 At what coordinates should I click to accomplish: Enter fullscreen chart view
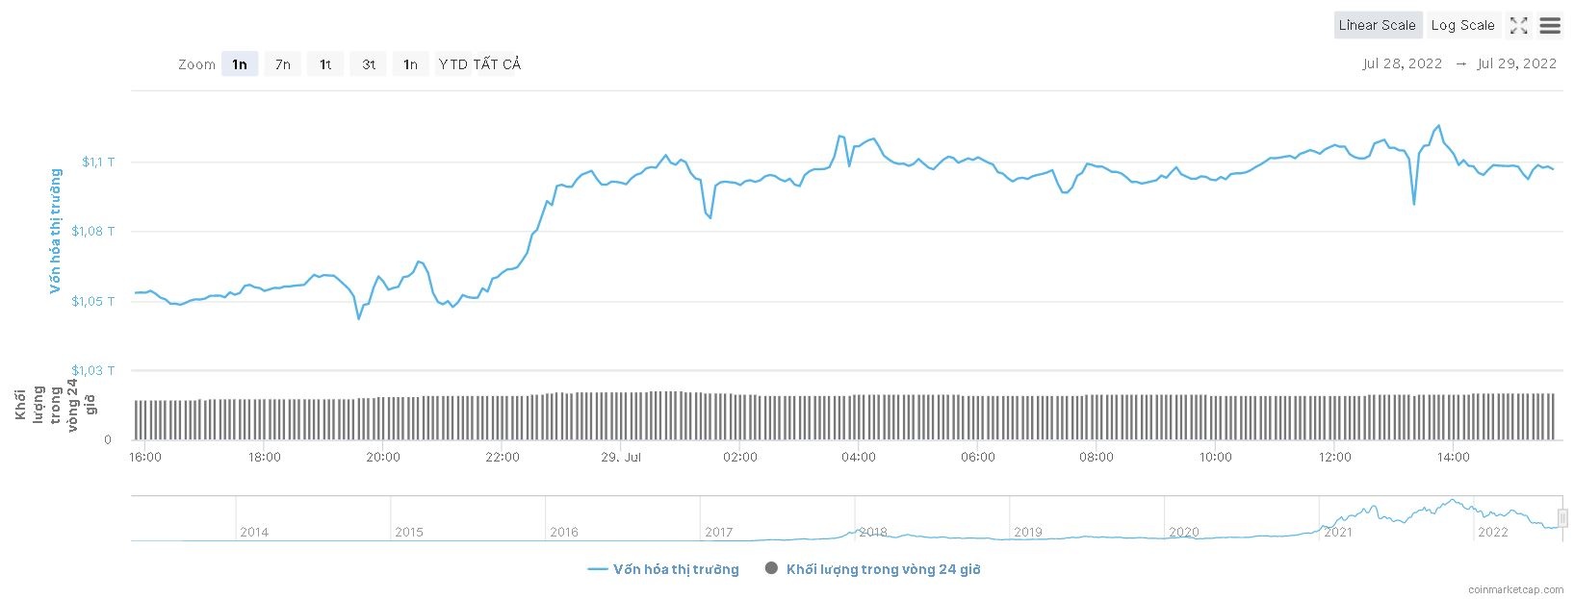pos(1518,26)
